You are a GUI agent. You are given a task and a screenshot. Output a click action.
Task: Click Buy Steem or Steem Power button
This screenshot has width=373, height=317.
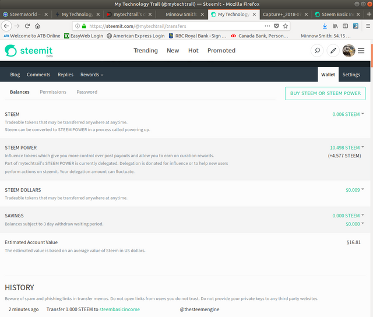pyautogui.click(x=325, y=93)
